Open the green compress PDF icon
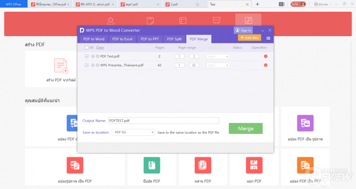The height and width of the screenshot is (189, 356). 152,165
